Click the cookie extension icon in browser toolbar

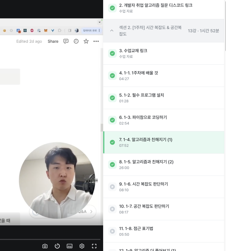click(5, 30)
